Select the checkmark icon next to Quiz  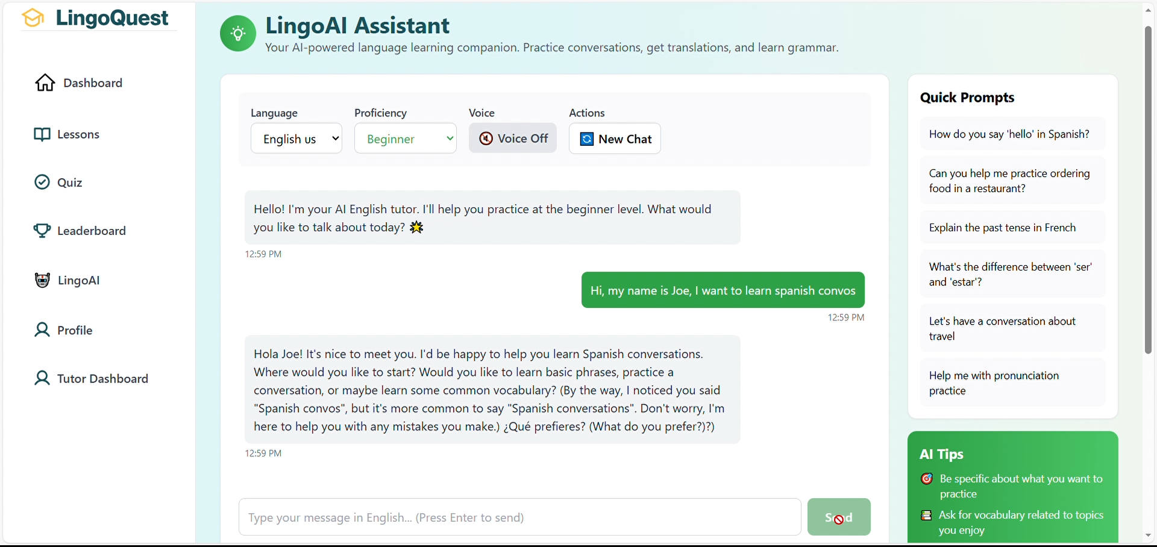click(x=42, y=182)
